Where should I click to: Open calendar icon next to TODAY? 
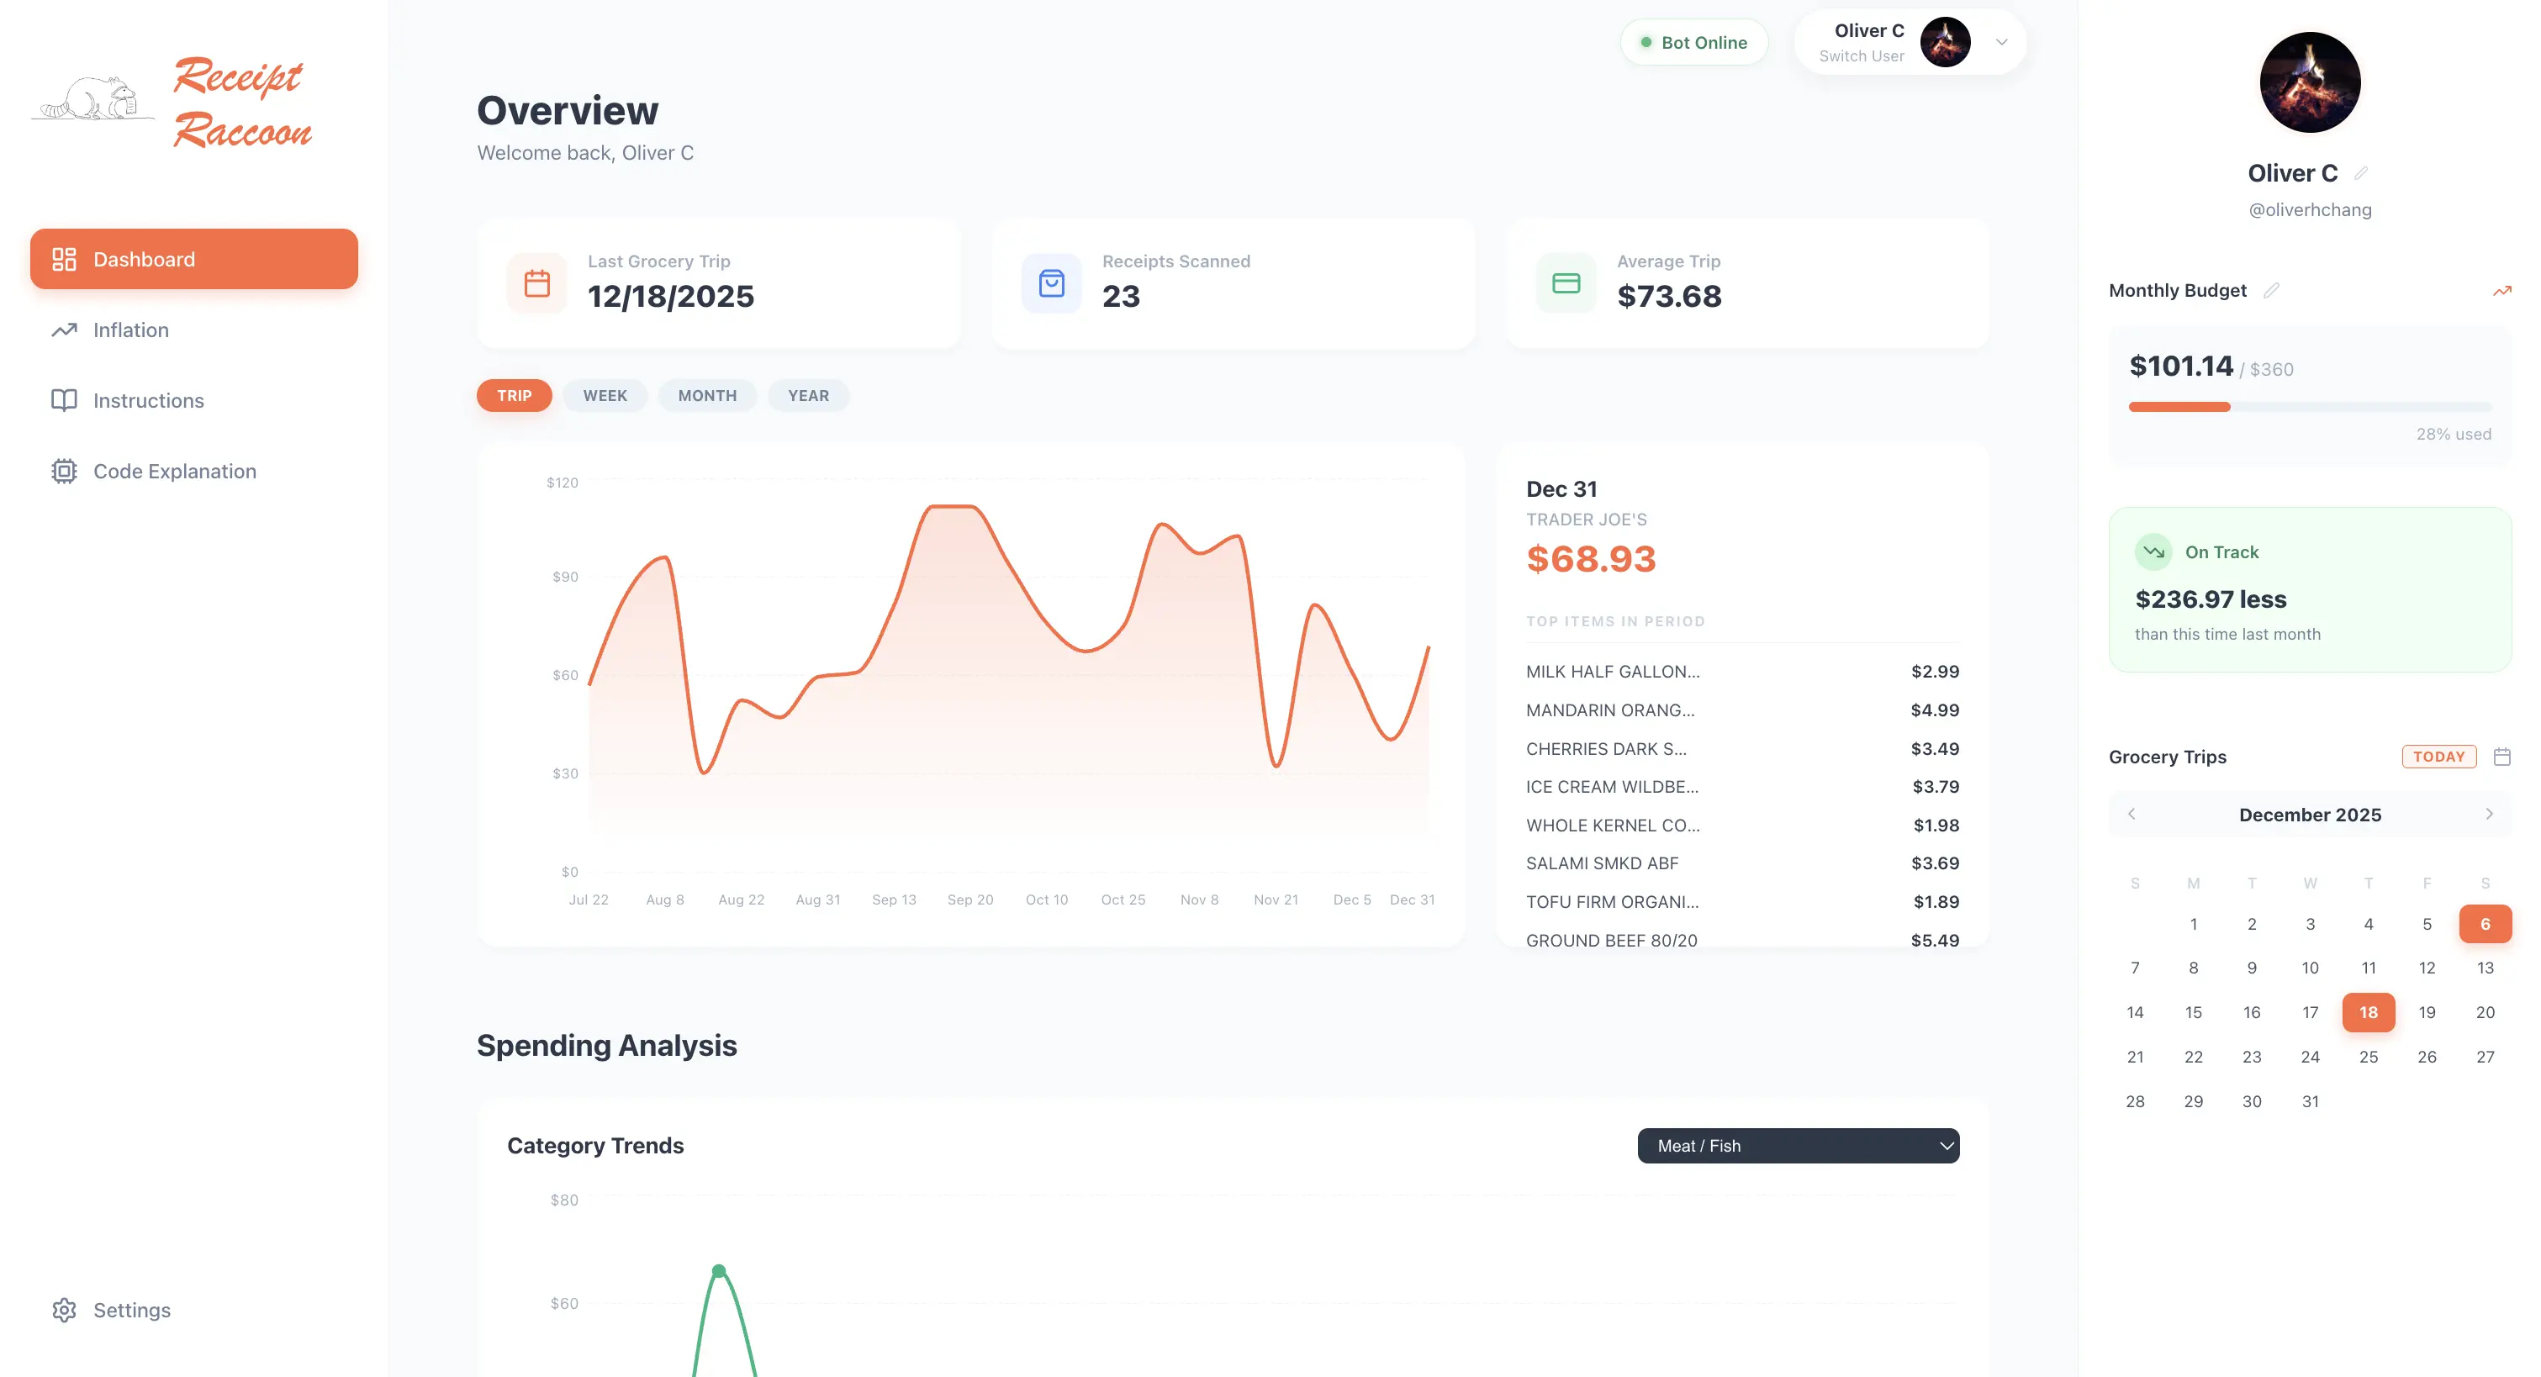(x=2501, y=757)
